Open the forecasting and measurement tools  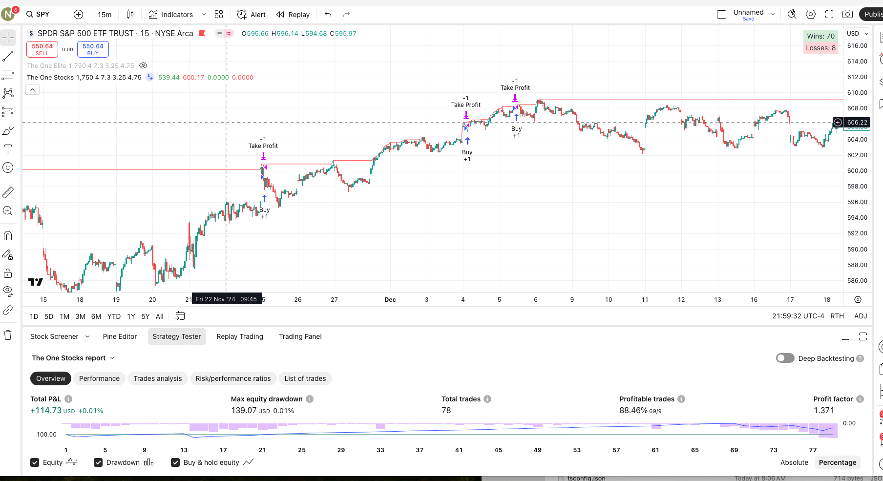(8, 112)
